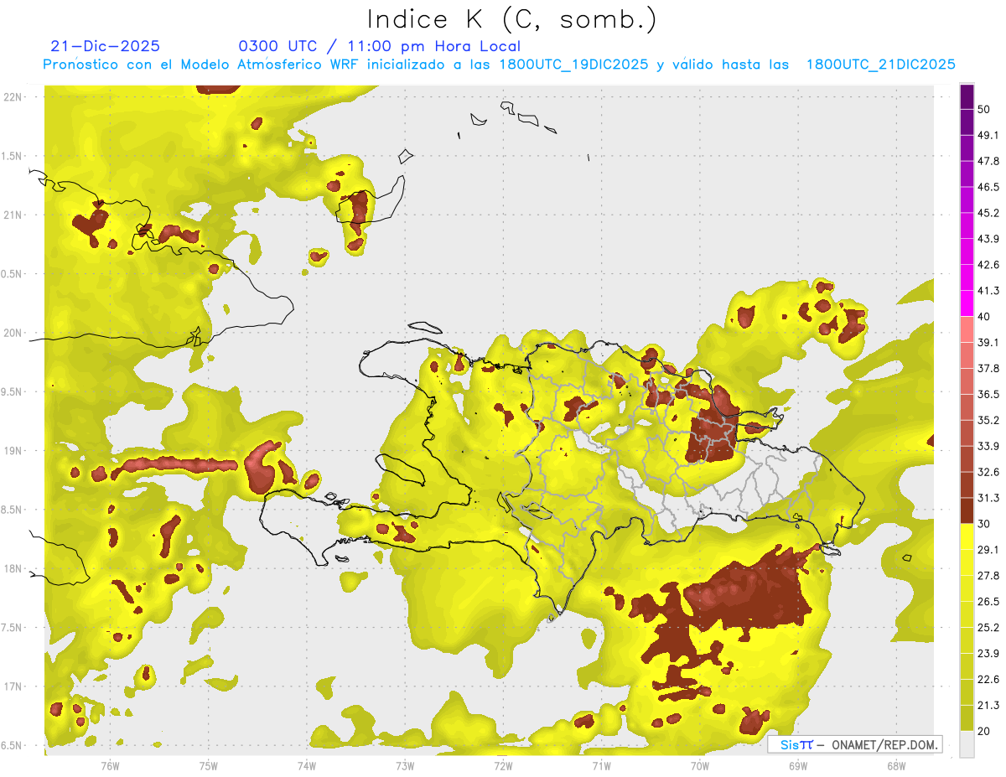Click the colorbar label "39.1"

click(988, 342)
